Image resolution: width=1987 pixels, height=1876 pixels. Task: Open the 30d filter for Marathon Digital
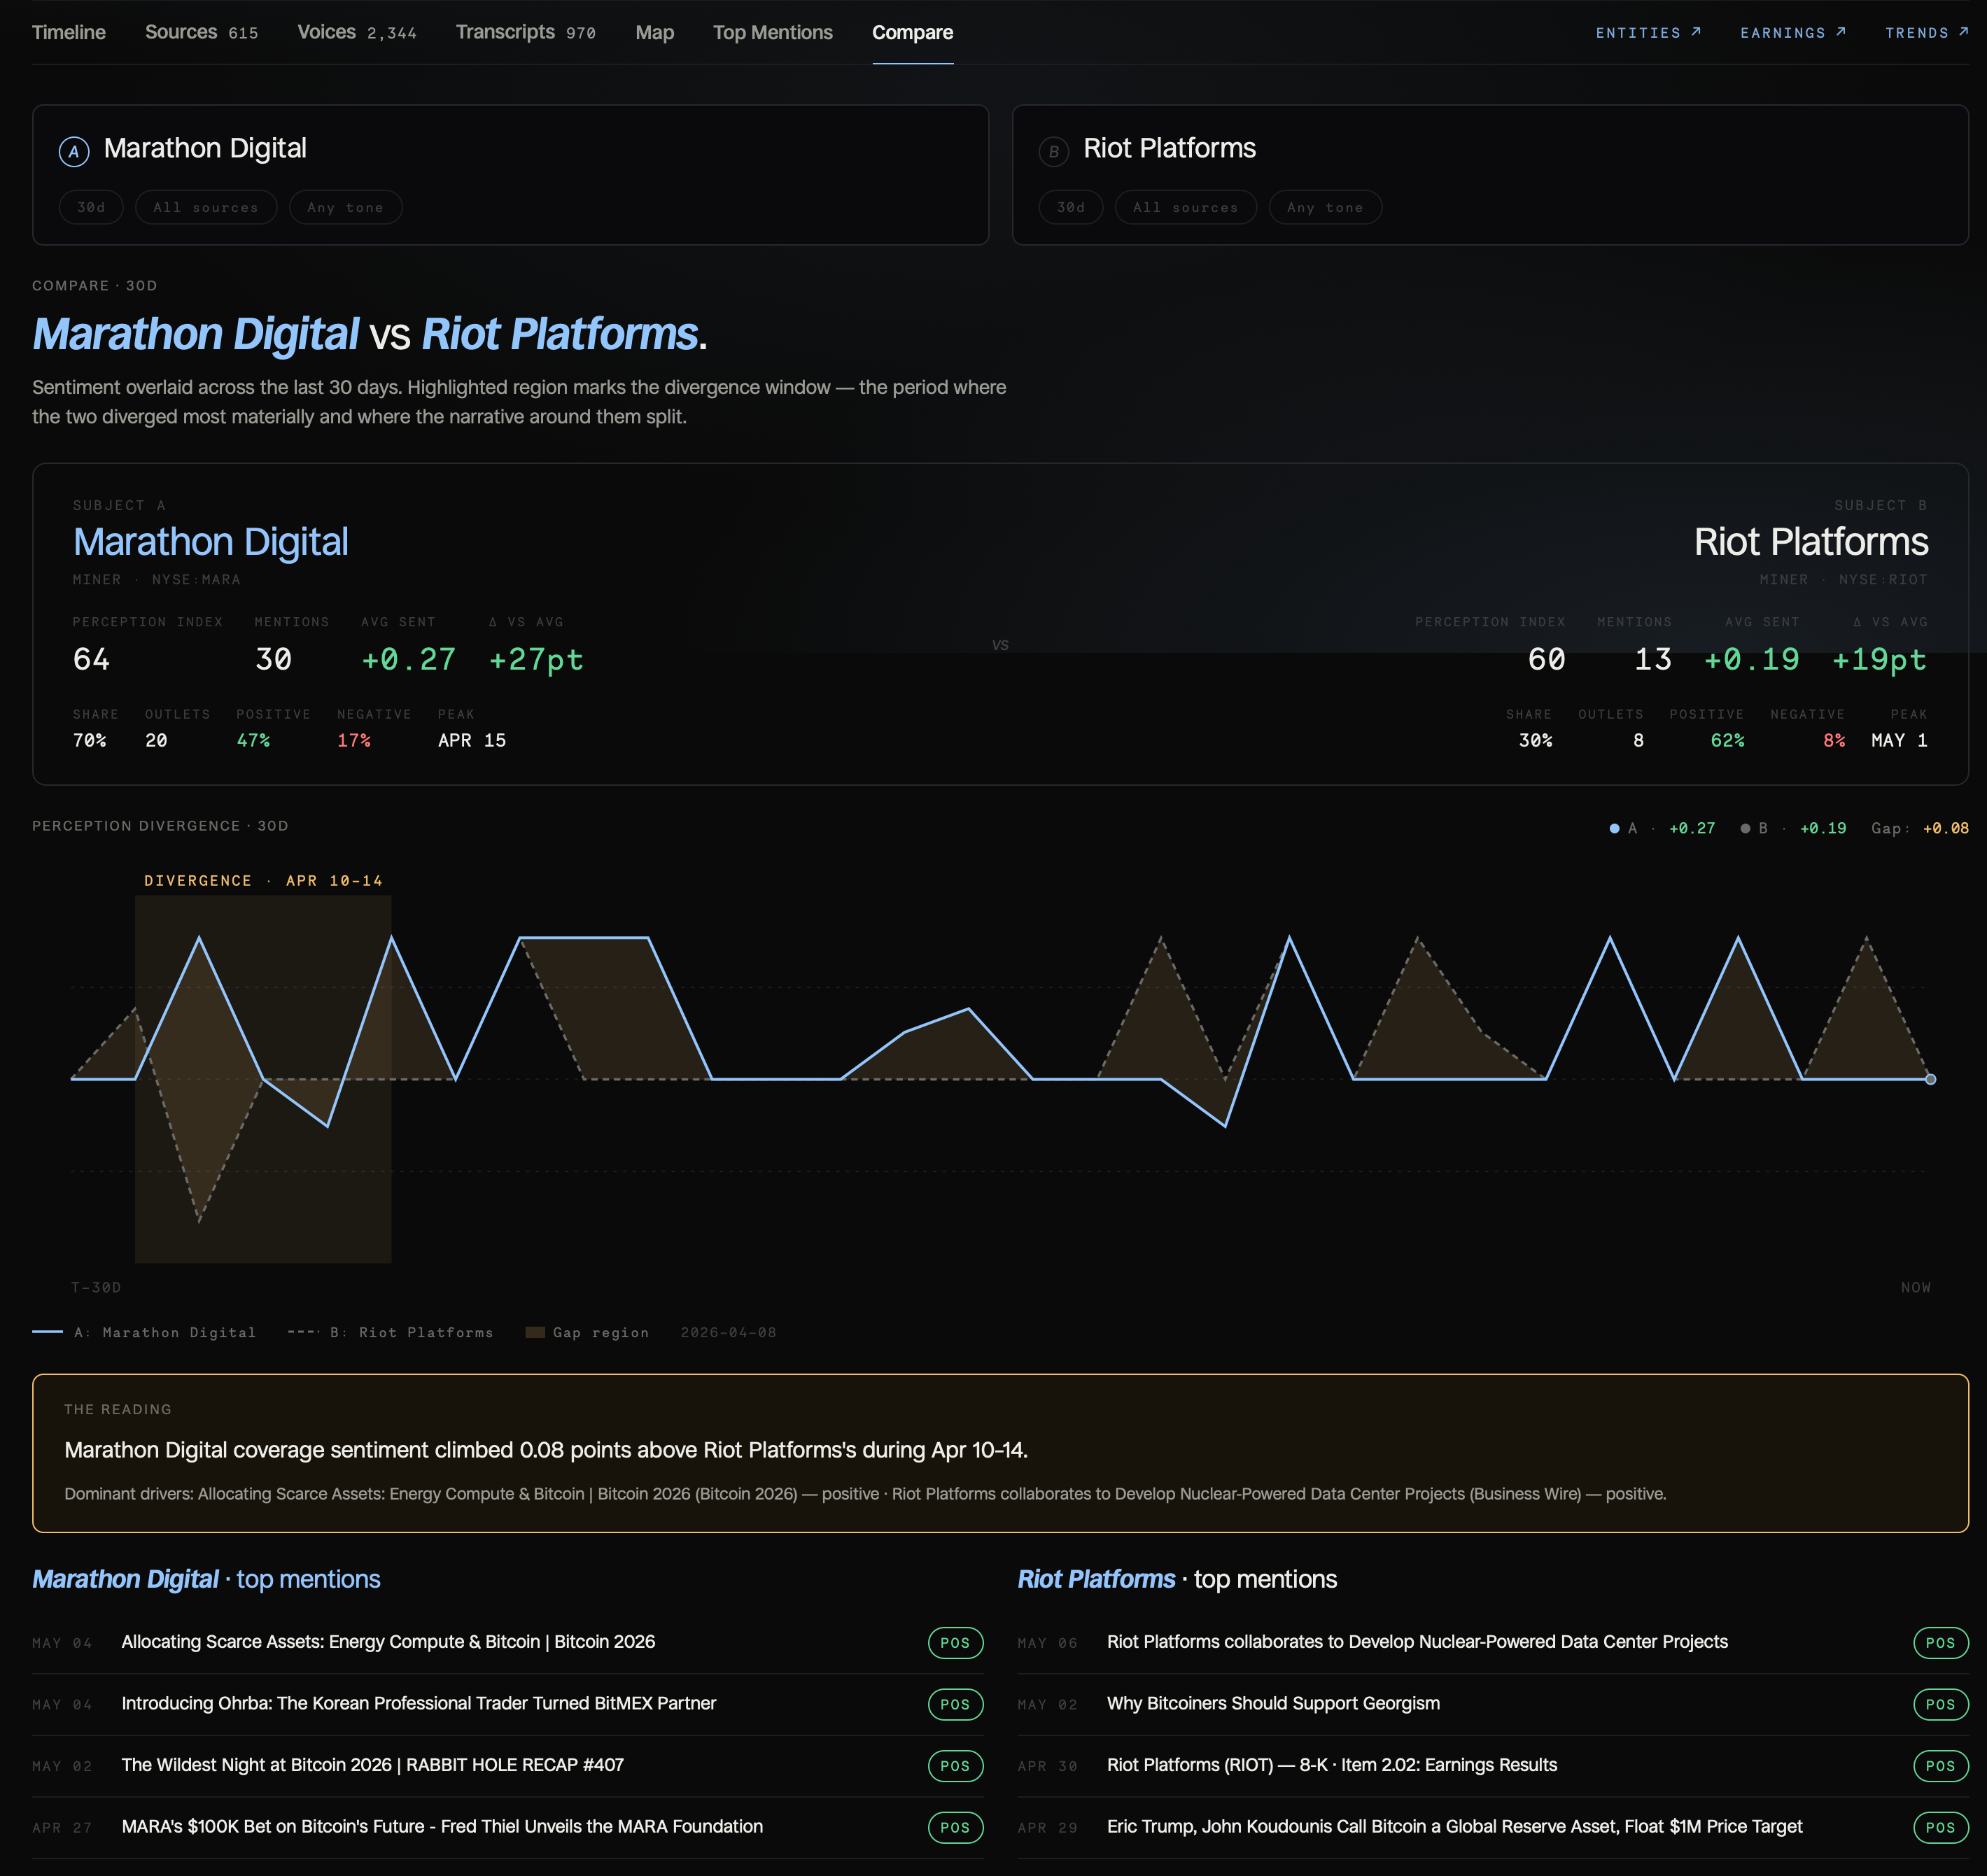coord(91,207)
